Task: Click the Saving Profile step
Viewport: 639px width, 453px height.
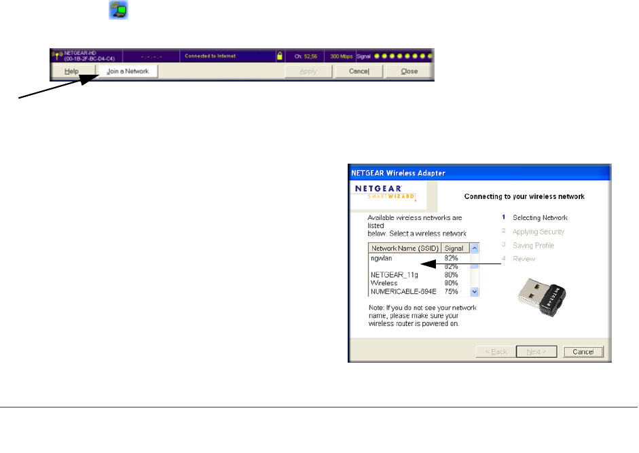Action: 533,245
